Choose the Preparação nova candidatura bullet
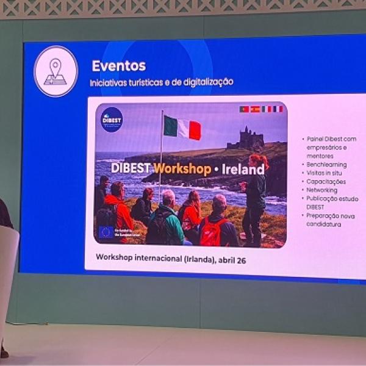366x366 pixels. click(x=332, y=220)
